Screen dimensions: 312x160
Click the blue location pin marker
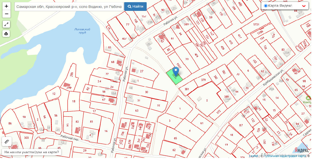click(x=175, y=72)
